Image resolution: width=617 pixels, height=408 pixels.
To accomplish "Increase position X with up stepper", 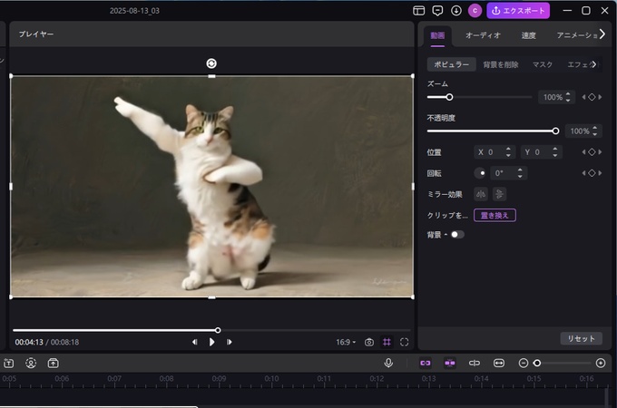I will point(508,149).
